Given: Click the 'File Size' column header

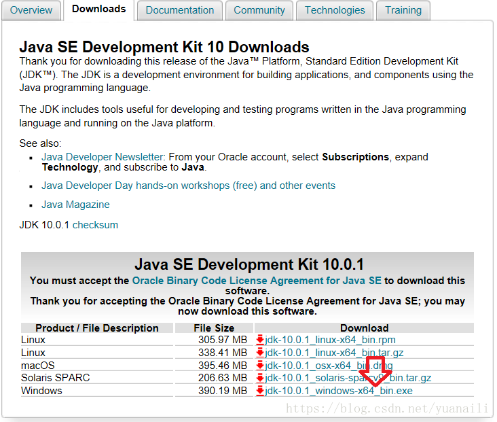Looking at the screenshot, I should (x=214, y=328).
